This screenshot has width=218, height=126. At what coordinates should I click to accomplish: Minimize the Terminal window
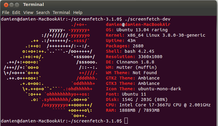pyautogui.click(x=11, y=5)
